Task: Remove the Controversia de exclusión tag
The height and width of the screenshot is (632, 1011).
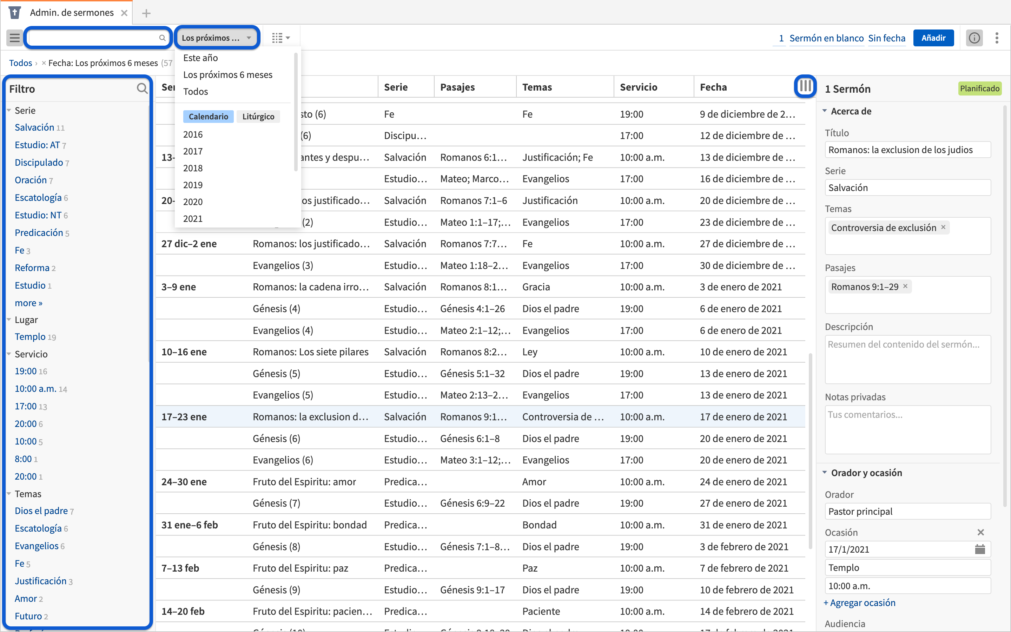Action: pyautogui.click(x=943, y=228)
